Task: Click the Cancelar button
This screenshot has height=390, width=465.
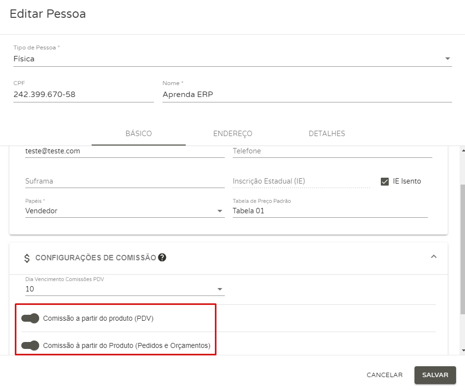Action: pyautogui.click(x=384, y=375)
